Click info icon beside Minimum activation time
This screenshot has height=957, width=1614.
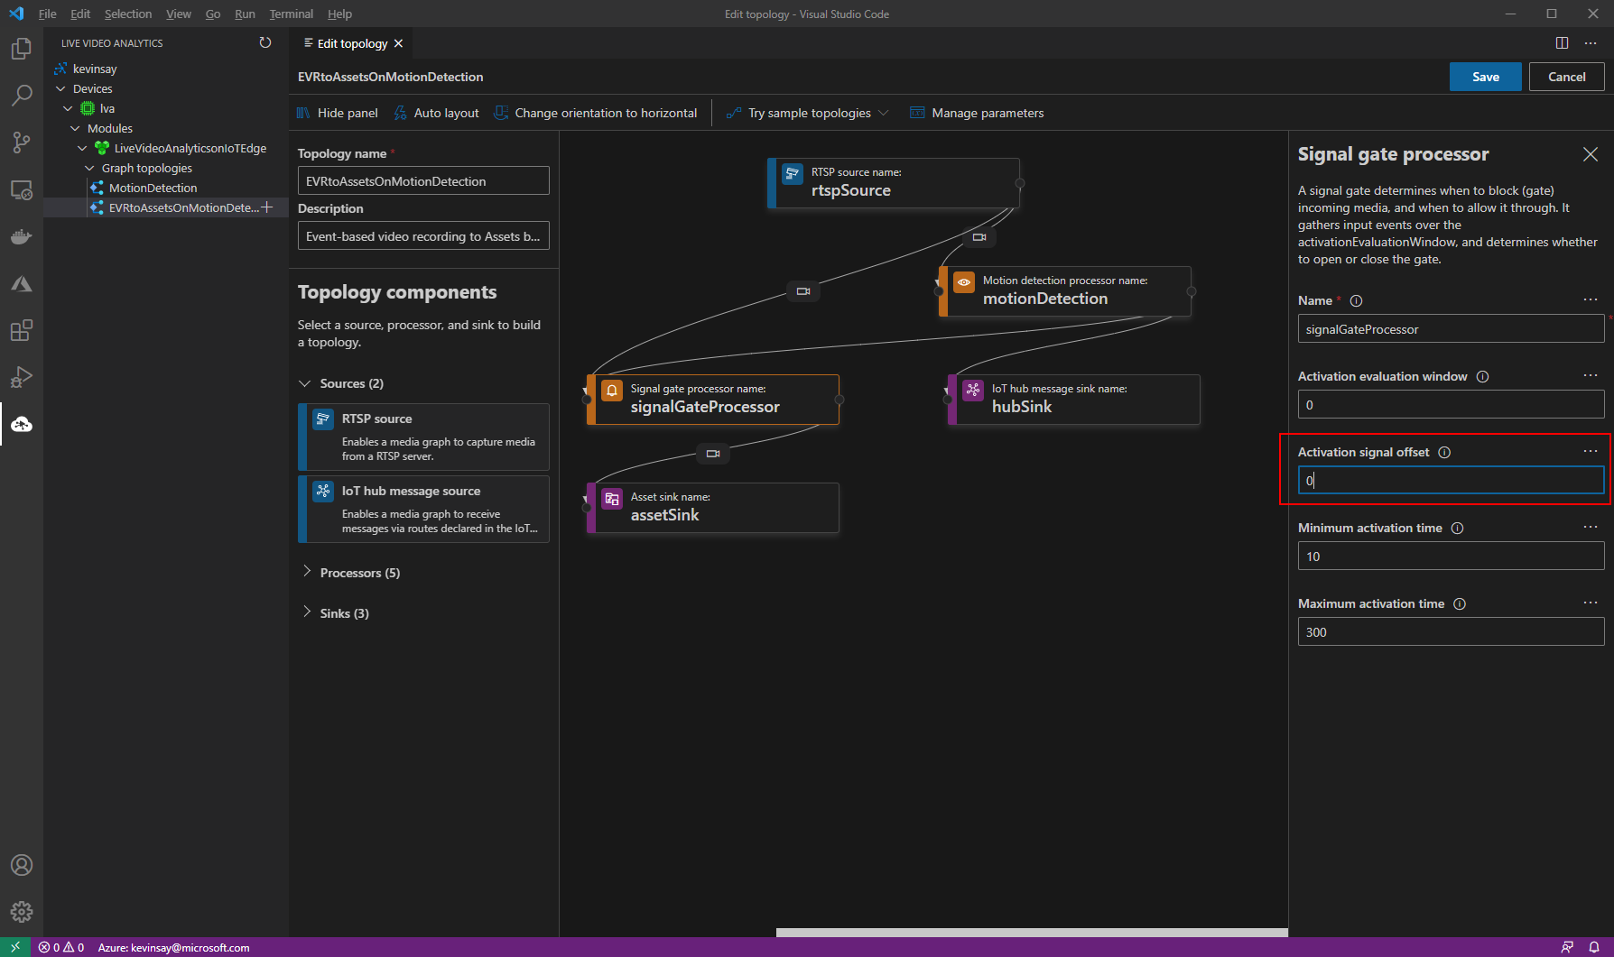1457,528
